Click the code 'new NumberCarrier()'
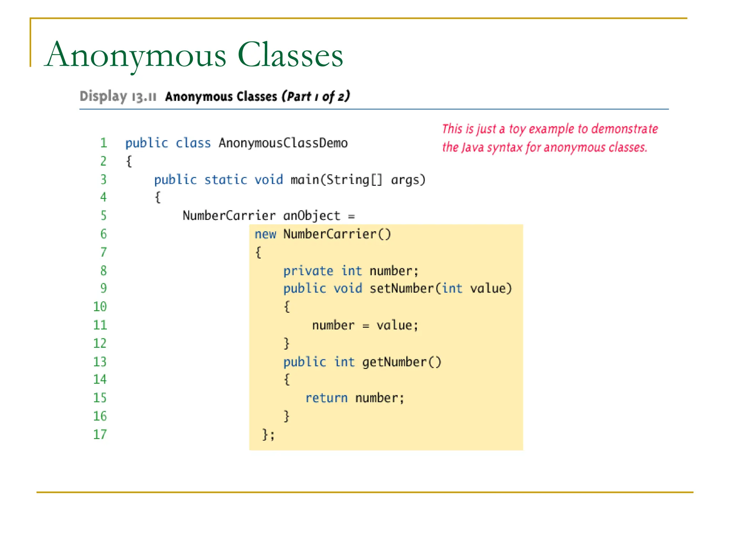The width and height of the screenshot is (730, 547). [x=323, y=234]
